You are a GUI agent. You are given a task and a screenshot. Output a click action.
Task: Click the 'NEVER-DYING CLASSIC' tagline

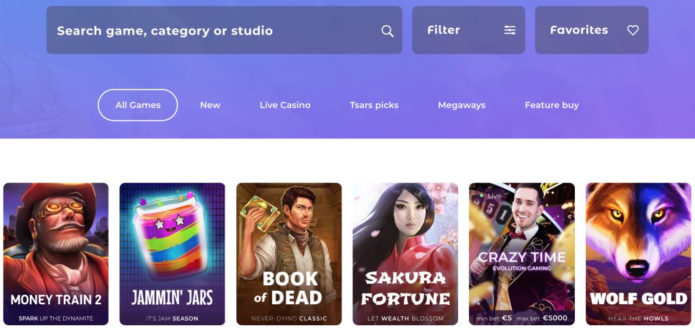289,318
